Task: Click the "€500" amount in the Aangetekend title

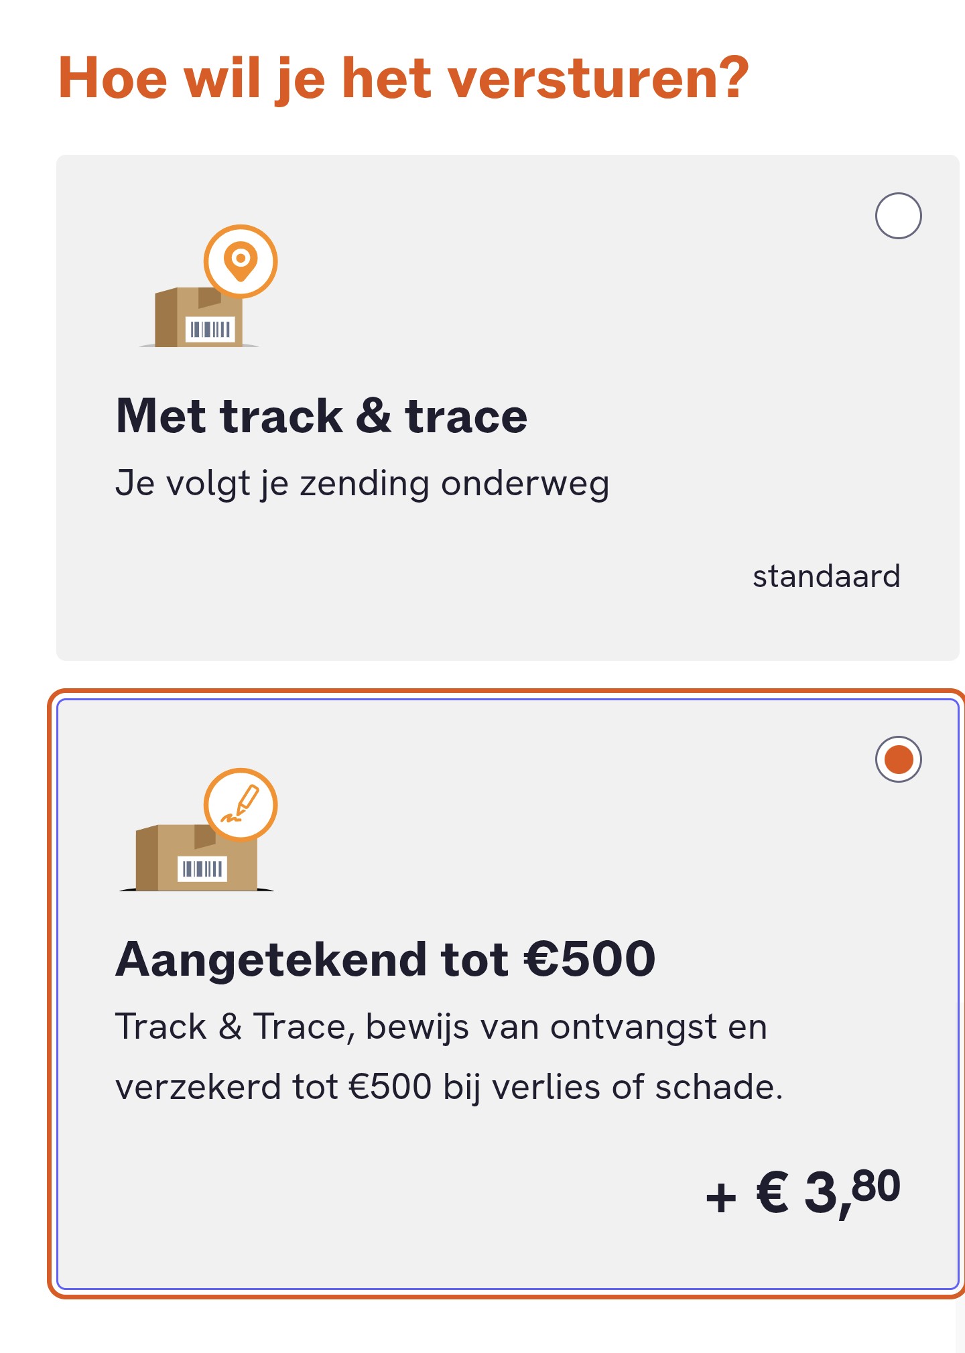Action: coord(590,960)
